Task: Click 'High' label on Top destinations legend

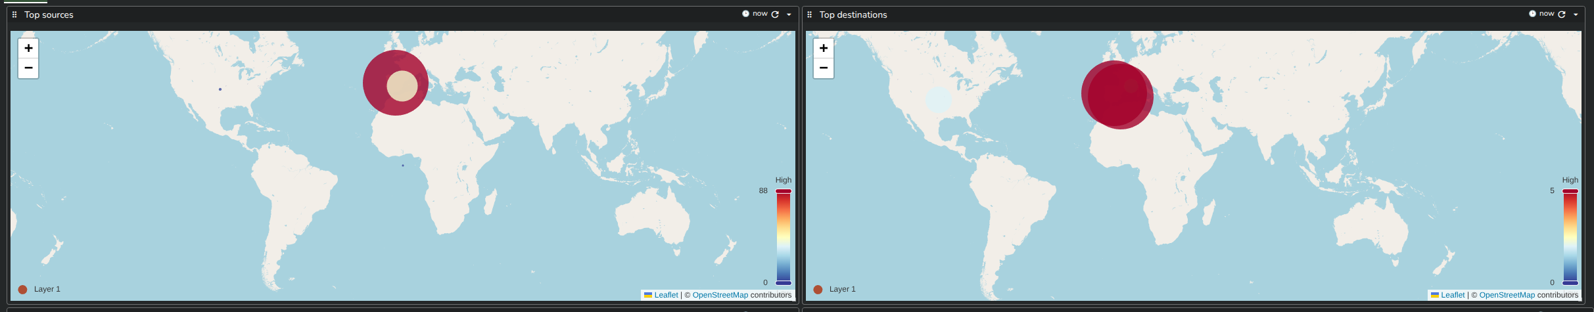Action: tap(1570, 180)
